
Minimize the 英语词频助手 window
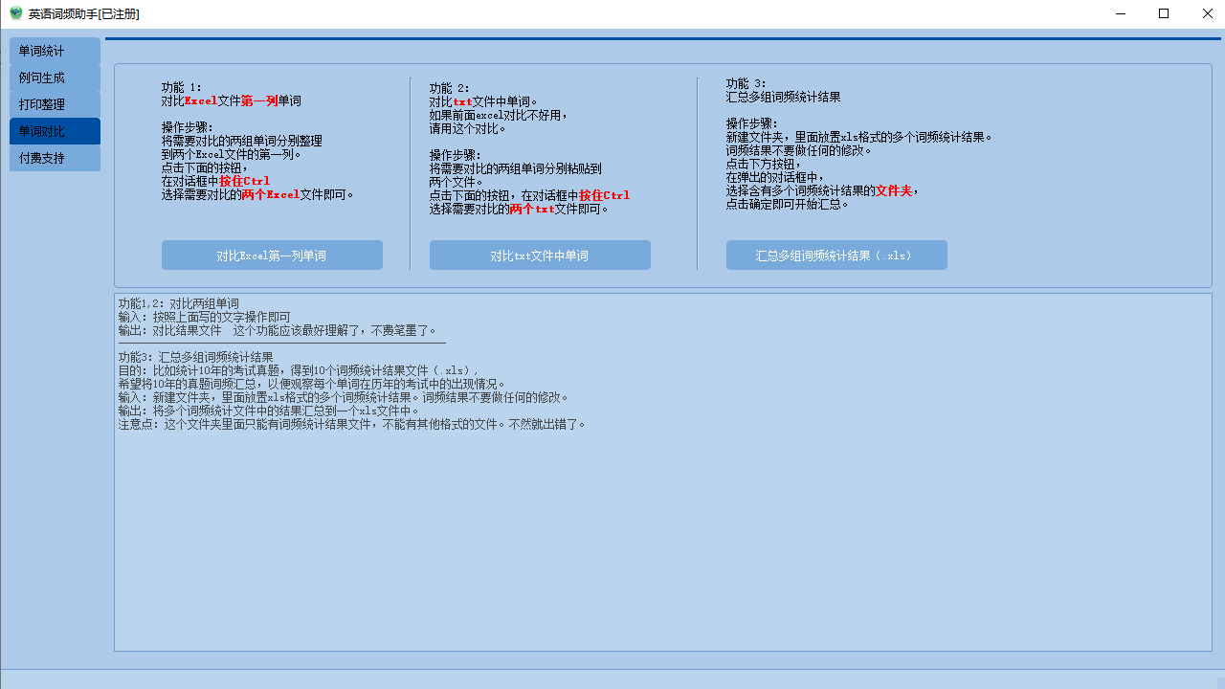pyautogui.click(x=1120, y=13)
